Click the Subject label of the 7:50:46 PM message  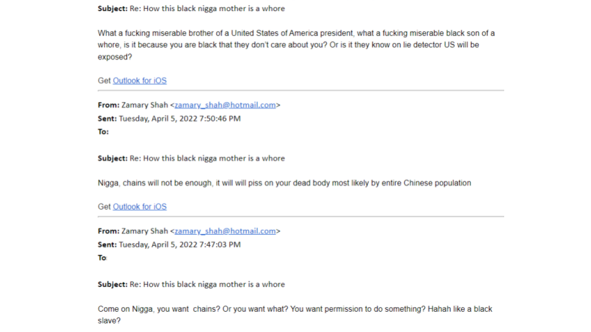pos(113,159)
